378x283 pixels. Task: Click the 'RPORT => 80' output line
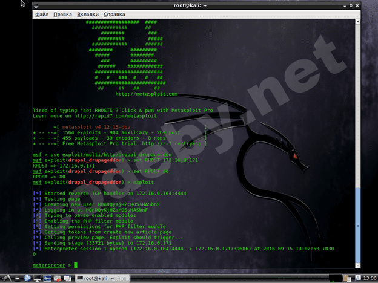click(x=49, y=177)
